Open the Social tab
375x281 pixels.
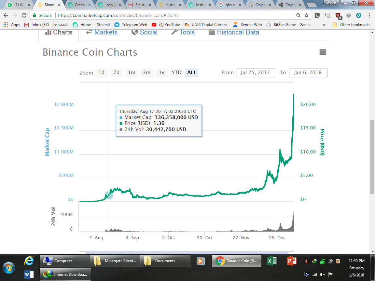(x=144, y=32)
